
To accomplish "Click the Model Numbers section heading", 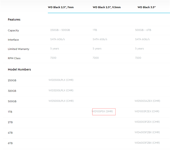I will 19,69.
